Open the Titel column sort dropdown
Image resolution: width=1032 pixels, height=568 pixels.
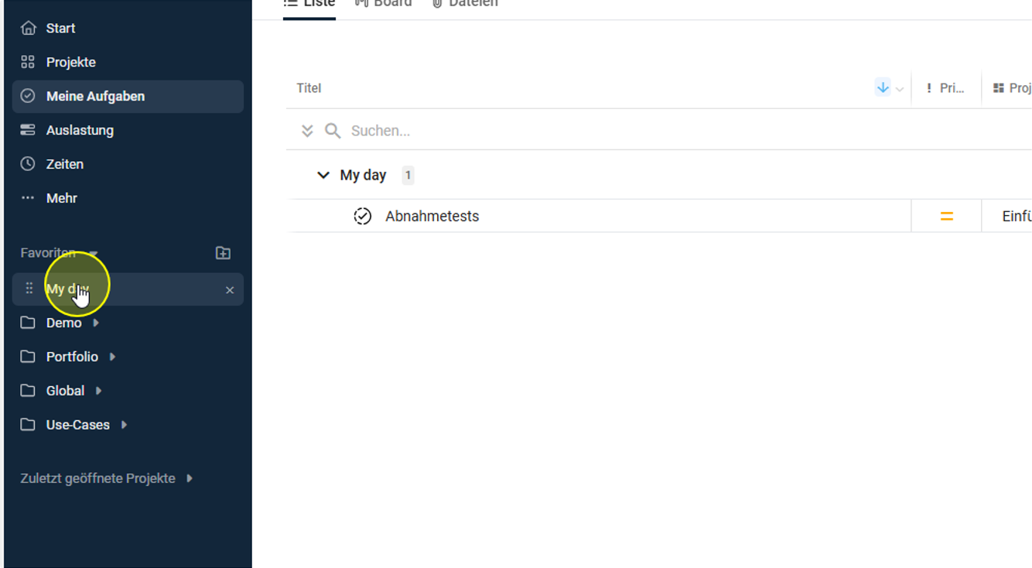click(x=900, y=89)
